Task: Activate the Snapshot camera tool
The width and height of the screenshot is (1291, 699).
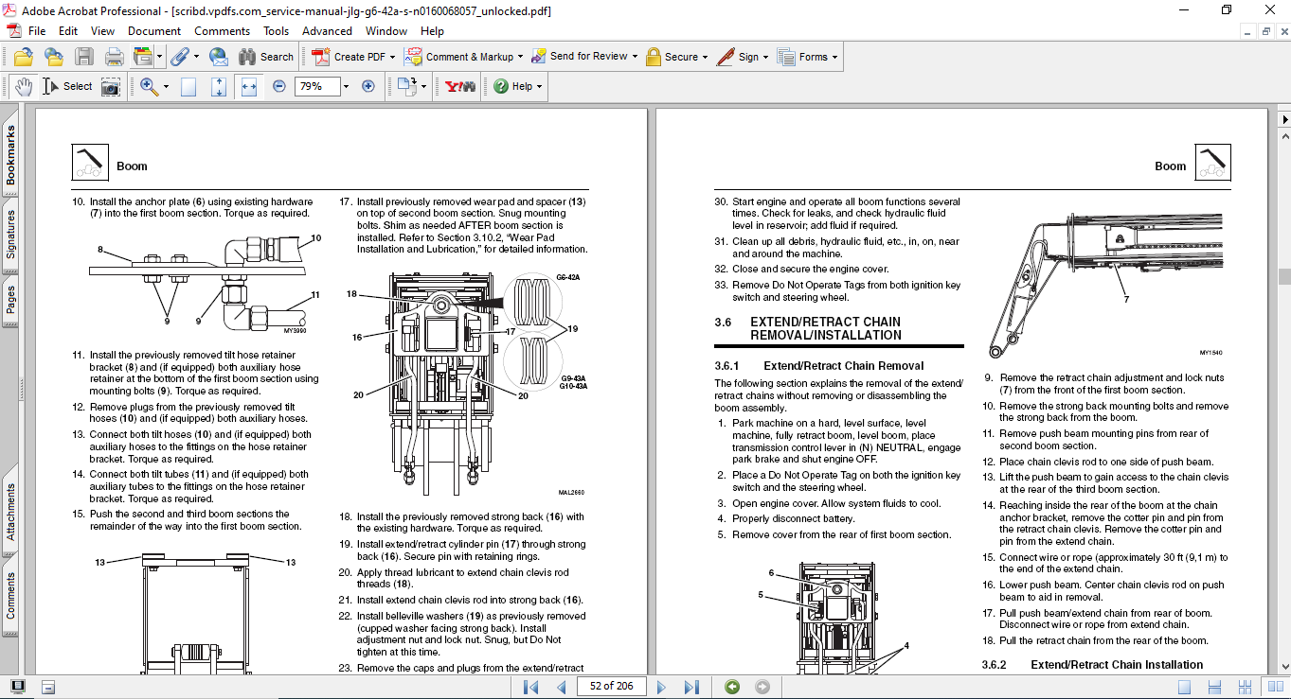Action: click(x=111, y=86)
